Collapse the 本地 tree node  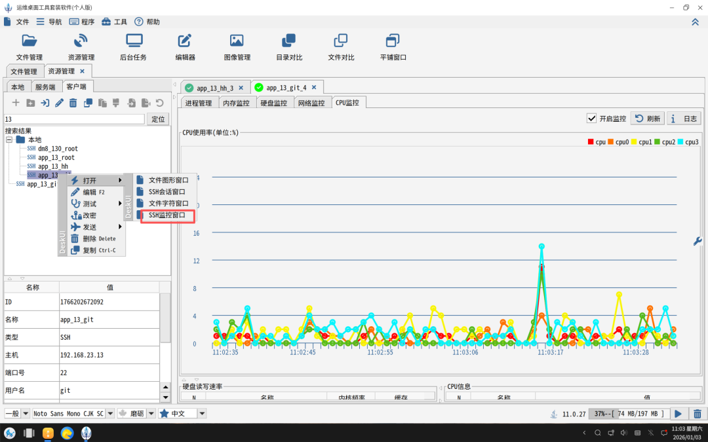[x=9, y=140]
